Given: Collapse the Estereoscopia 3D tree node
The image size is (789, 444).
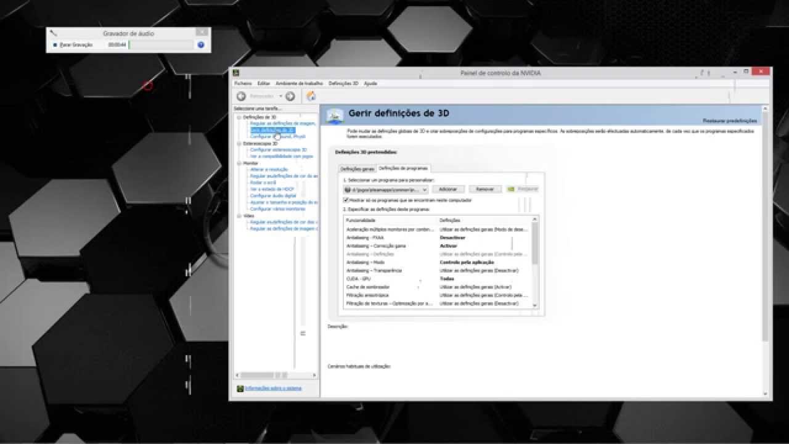Looking at the screenshot, I should tap(239, 144).
